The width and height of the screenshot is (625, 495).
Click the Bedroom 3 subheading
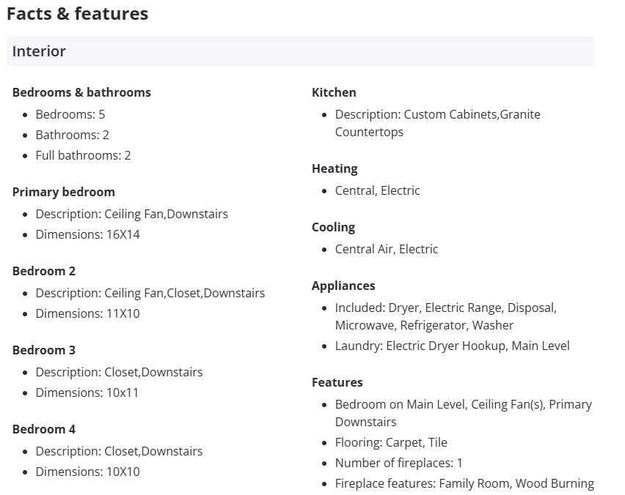(x=44, y=350)
